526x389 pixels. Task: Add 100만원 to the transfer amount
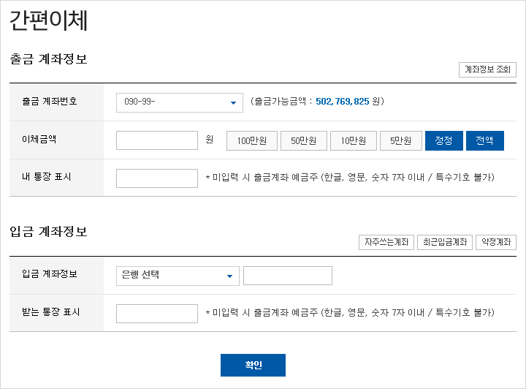252,140
